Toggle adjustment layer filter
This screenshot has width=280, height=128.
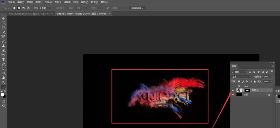(254, 72)
